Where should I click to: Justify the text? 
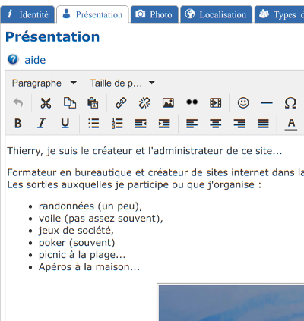(x=263, y=124)
